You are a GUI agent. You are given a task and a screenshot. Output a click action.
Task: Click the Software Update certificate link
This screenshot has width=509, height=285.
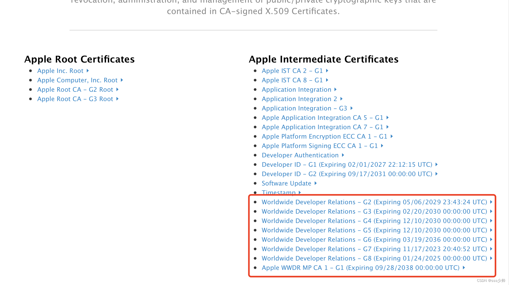pyautogui.click(x=286, y=183)
